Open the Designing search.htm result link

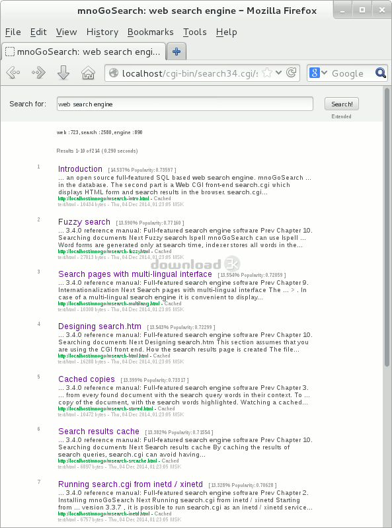pyautogui.click(x=100, y=326)
